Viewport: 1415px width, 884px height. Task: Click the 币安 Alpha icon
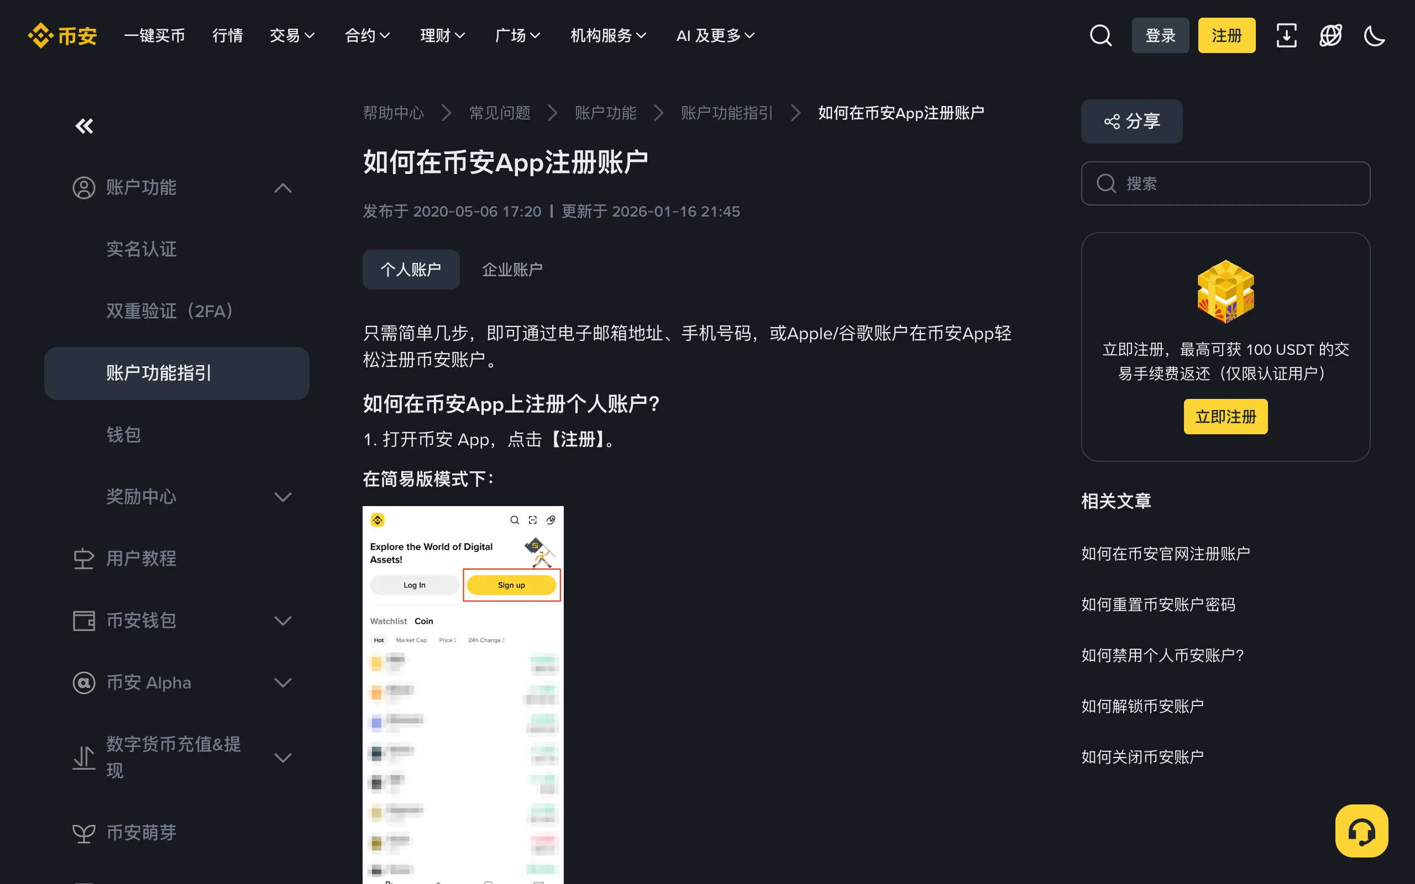click(83, 682)
